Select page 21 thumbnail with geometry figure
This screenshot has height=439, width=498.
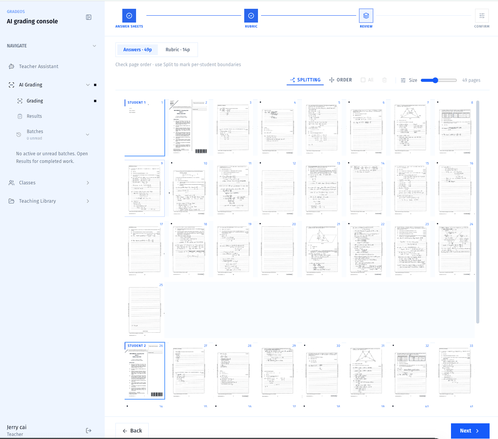point(322,249)
